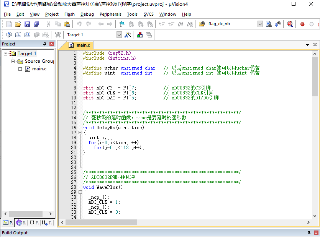Click the Paste clipboard icon
Viewport: 320px width, 237px height.
pyautogui.click(x=67, y=24)
